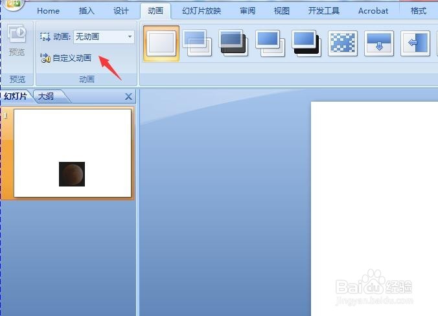Select the Fade Through Black transition
The image size is (438, 316).
(233, 43)
